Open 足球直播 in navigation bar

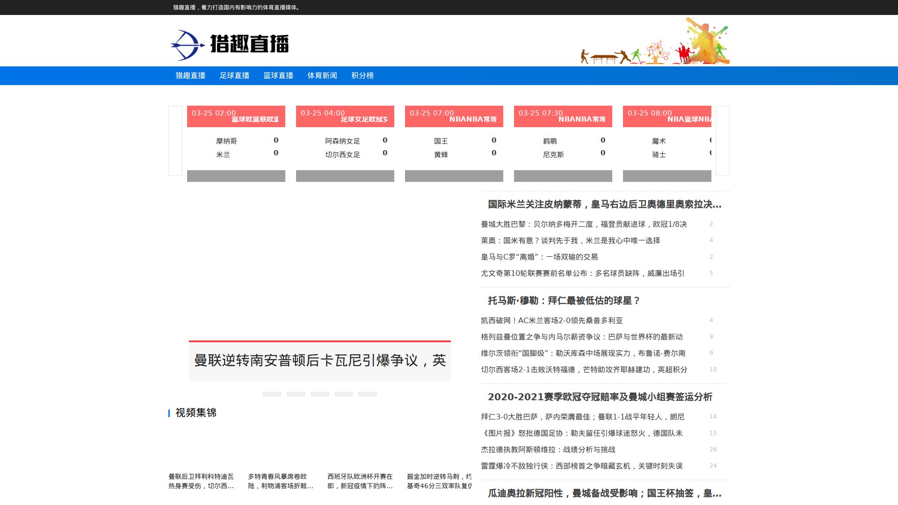click(x=234, y=76)
